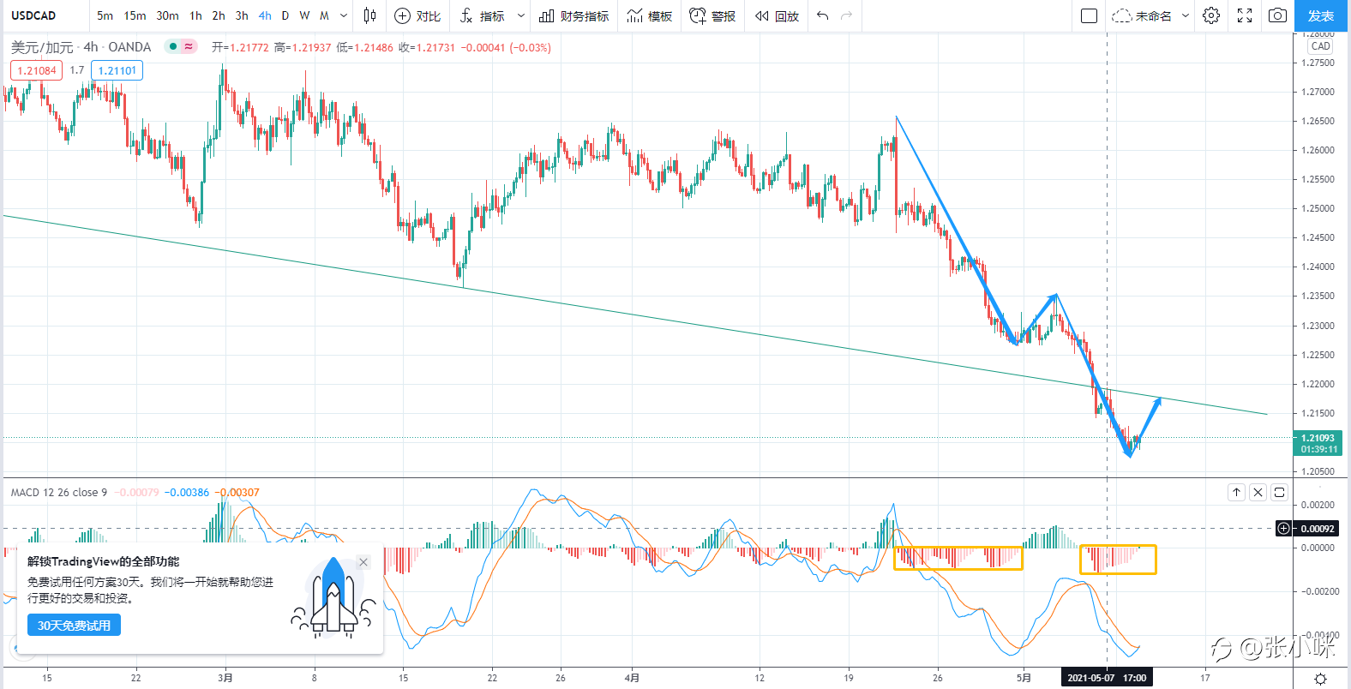Open chart settings gear icon
The height and width of the screenshot is (689, 1351).
1211,15
